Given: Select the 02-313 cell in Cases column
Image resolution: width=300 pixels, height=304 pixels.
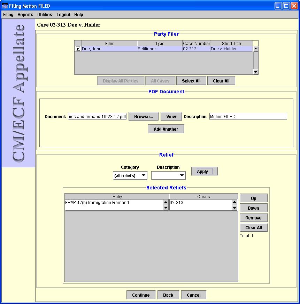Looking at the screenshot, I should point(201,205).
